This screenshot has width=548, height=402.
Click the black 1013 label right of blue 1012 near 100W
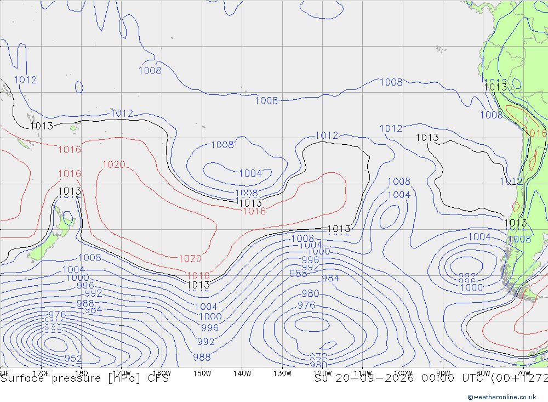(427, 138)
